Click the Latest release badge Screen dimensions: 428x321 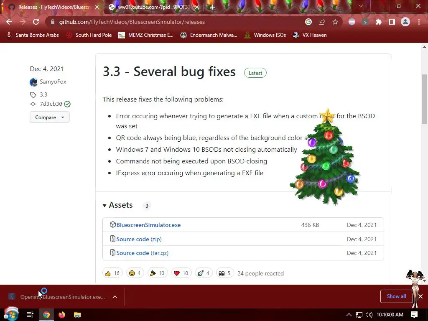255,73
